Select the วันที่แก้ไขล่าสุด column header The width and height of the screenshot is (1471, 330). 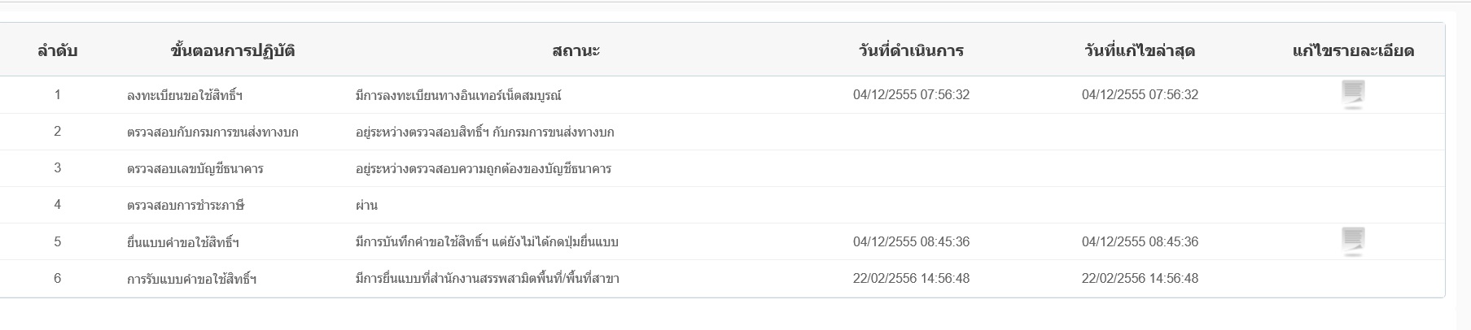(x=1140, y=50)
